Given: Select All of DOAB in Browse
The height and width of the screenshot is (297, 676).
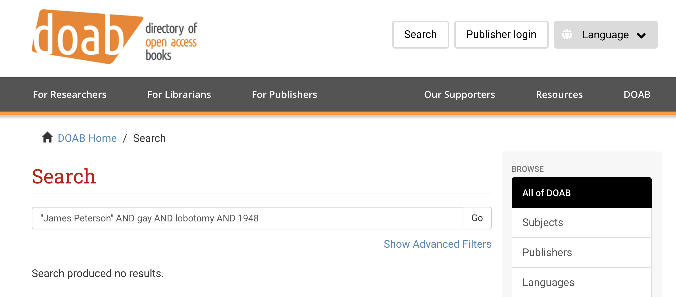Looking at the screenshot, I should [x=581, y=193].
